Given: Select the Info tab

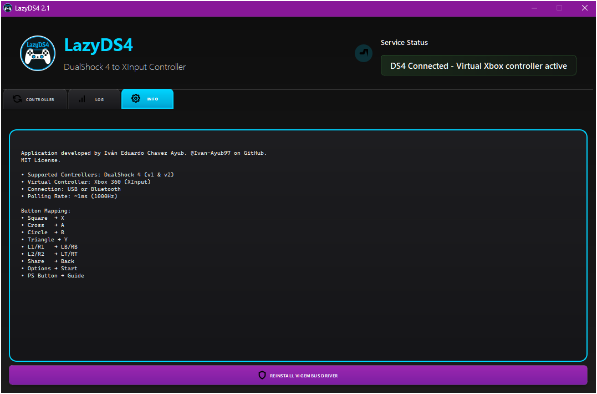Looking at the screenshot, I should [147, 99].
